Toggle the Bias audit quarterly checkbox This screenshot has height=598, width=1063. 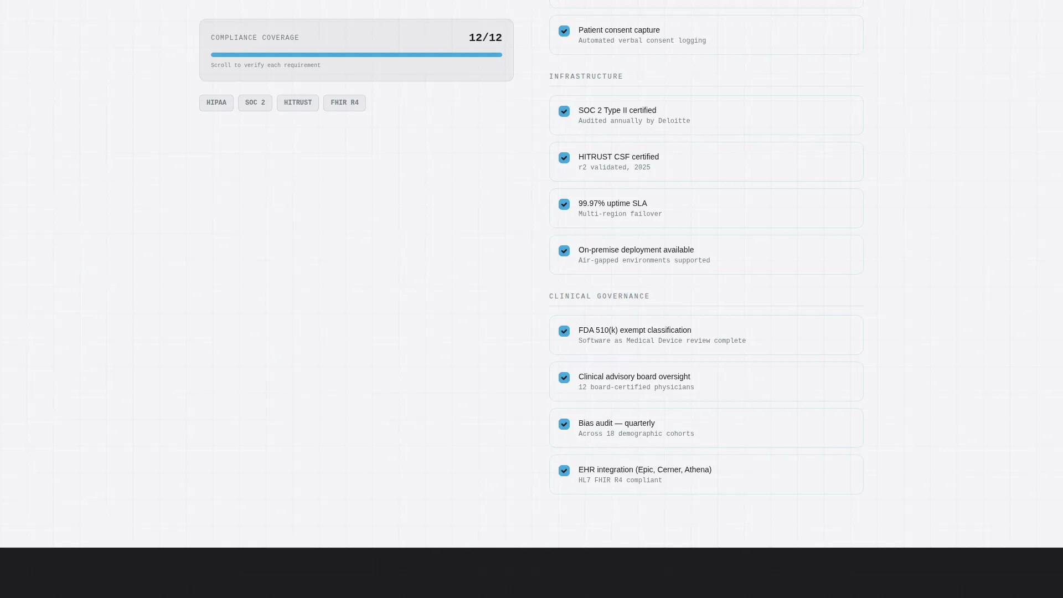(564, 424)
